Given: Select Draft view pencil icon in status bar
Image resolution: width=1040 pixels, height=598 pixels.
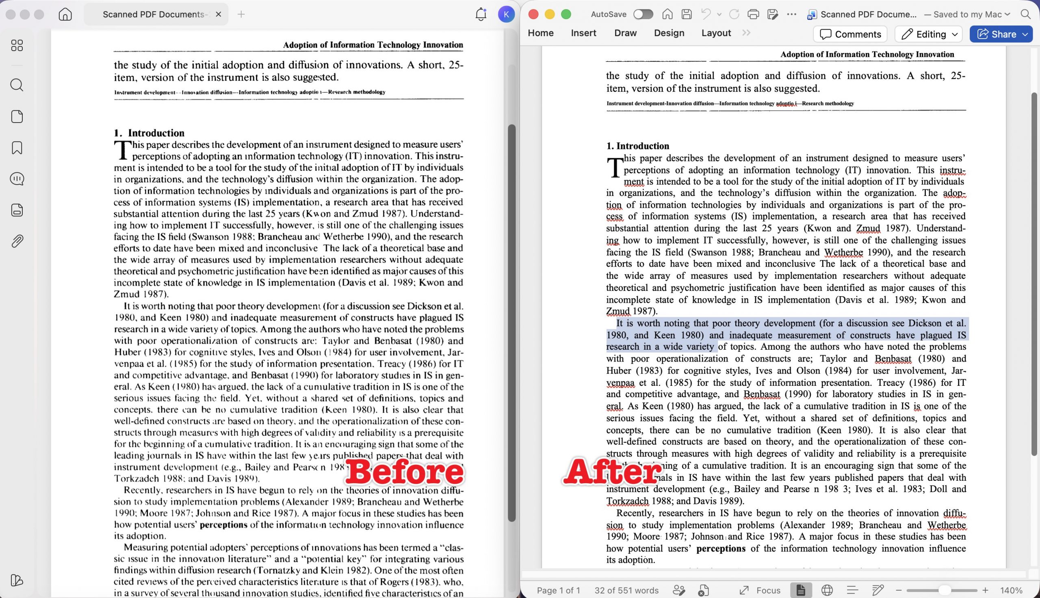Looking at the screenshot, I should point(877,590).
